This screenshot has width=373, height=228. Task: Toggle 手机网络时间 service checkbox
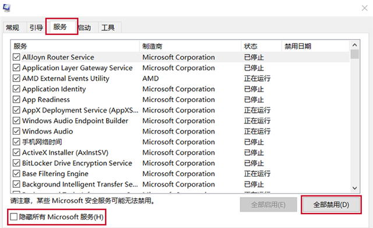[x=16, y=142]
